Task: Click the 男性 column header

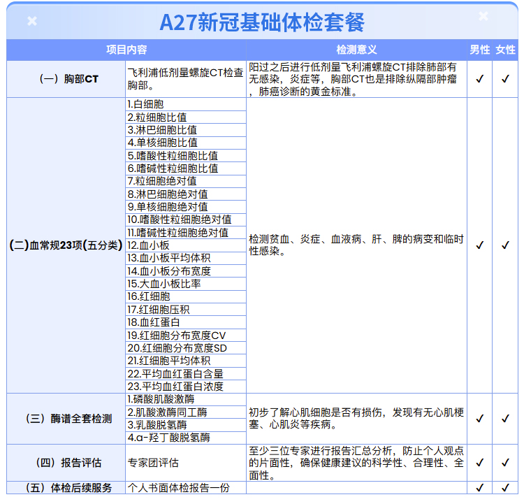Action: click(479, 50)
